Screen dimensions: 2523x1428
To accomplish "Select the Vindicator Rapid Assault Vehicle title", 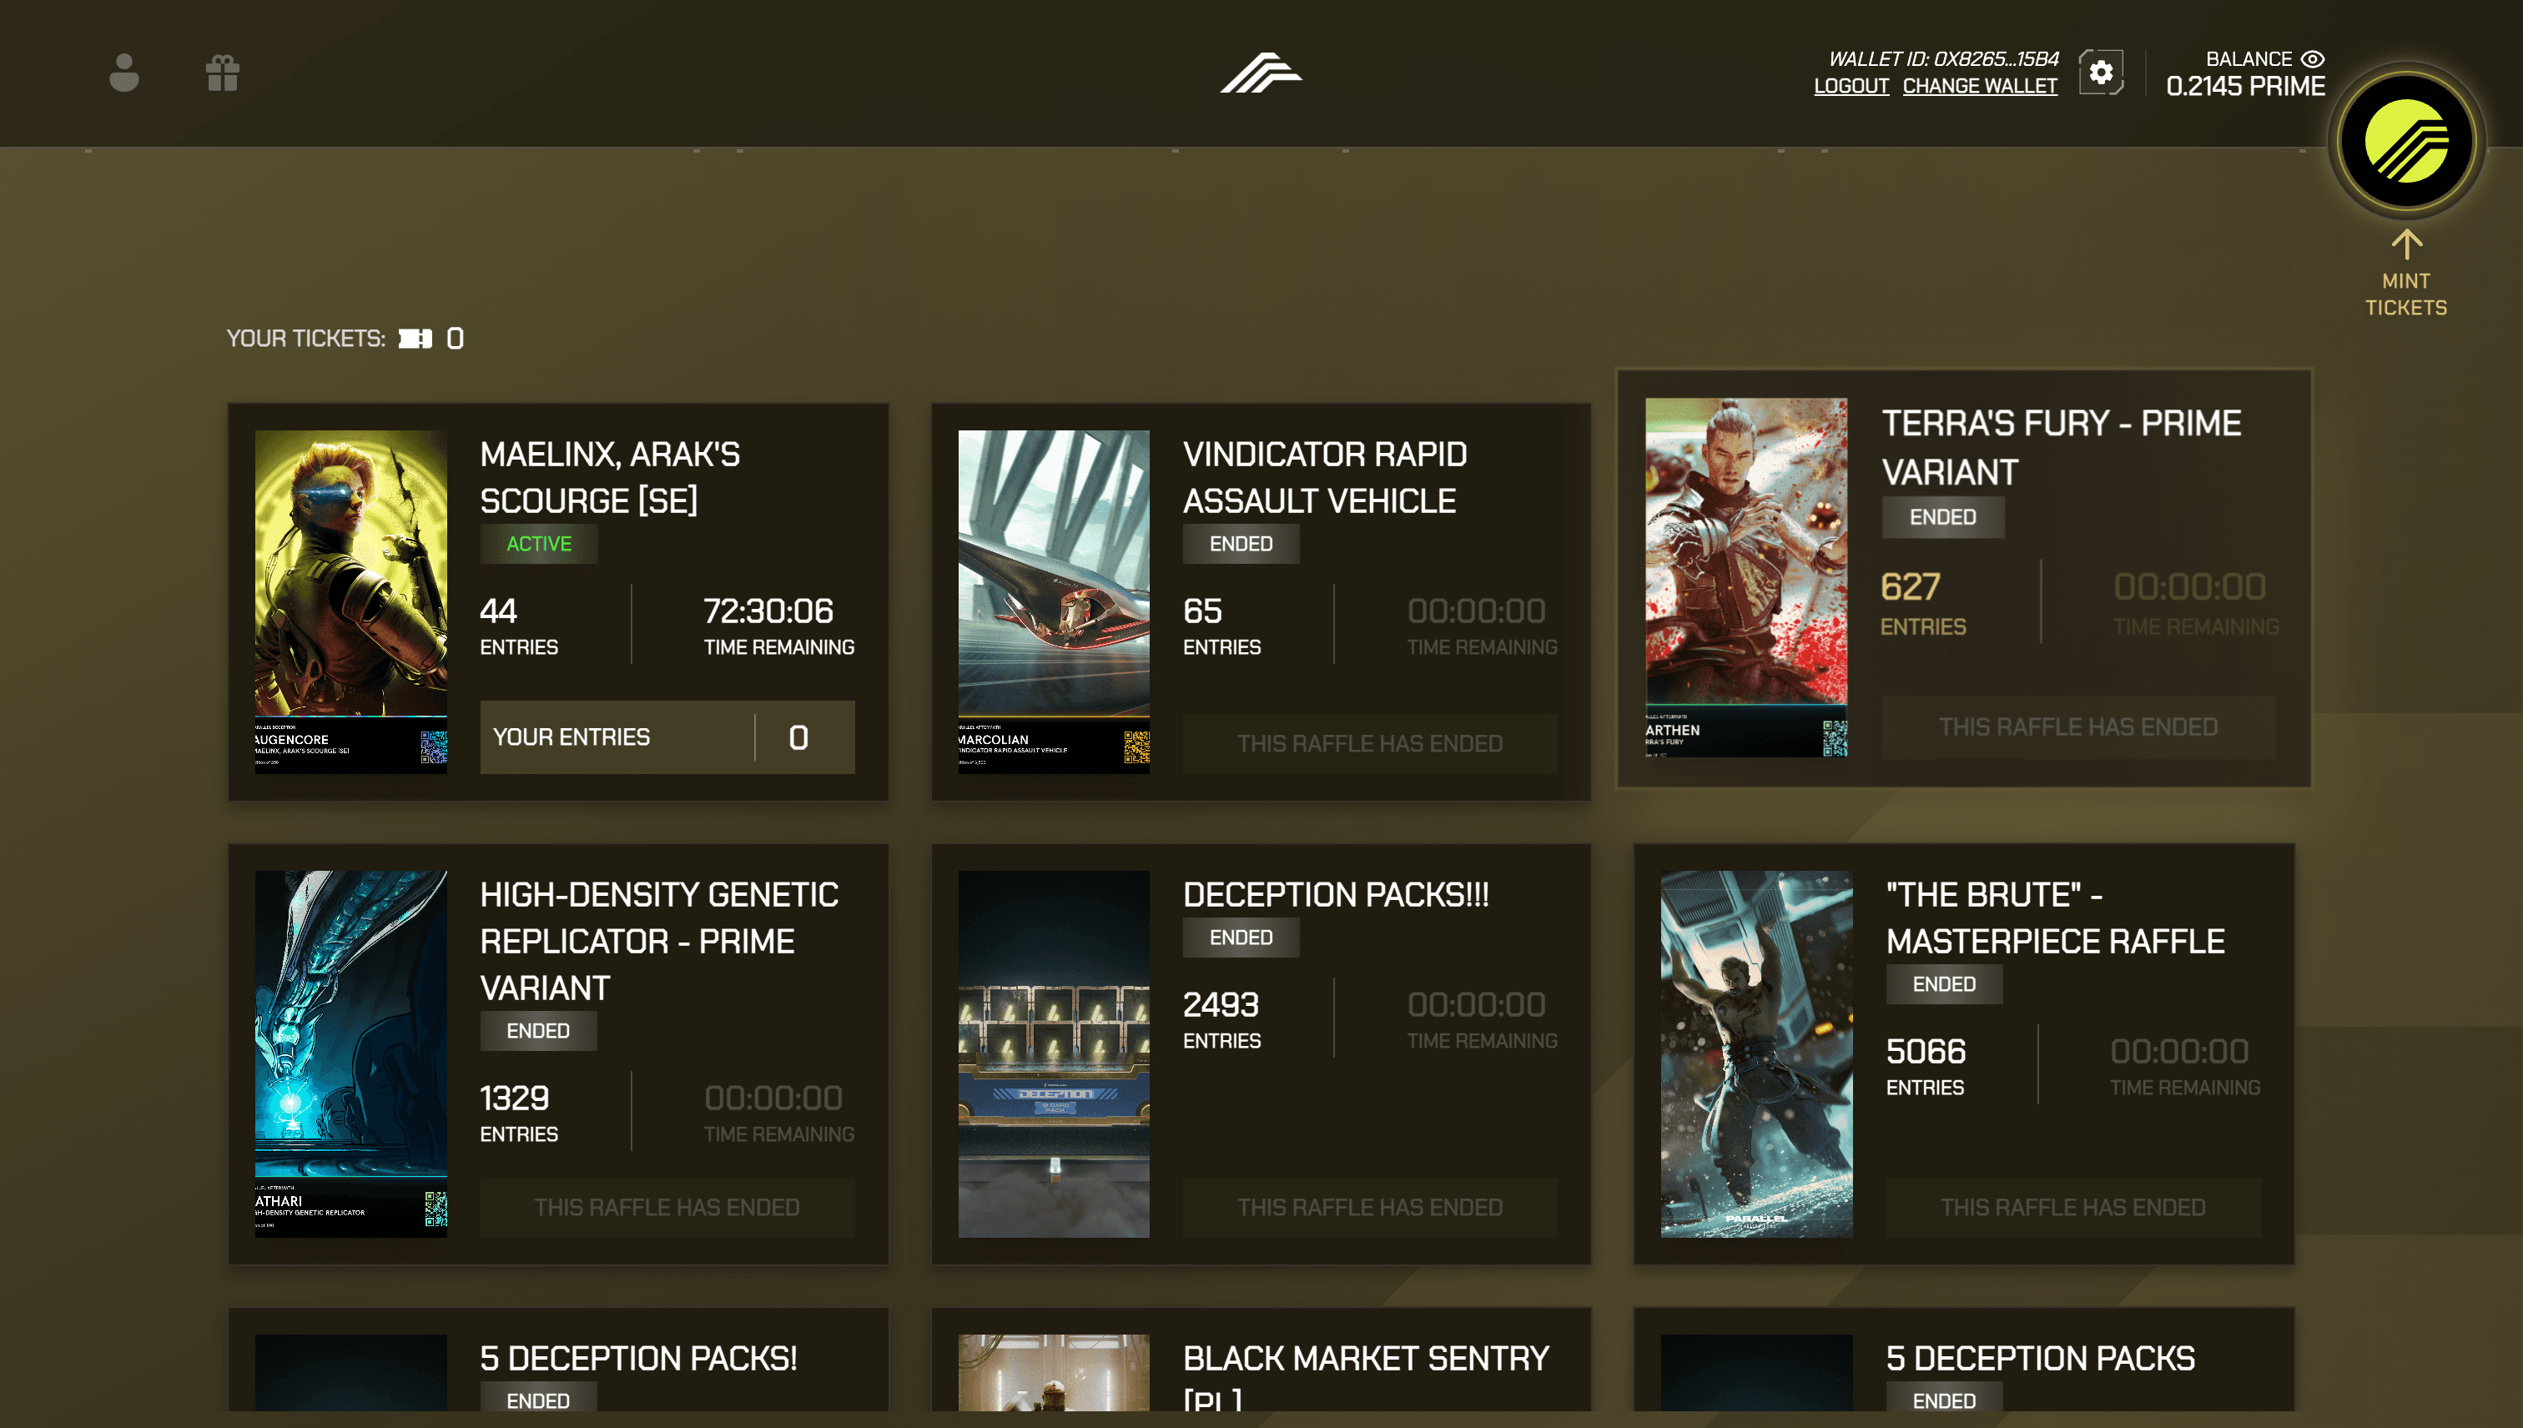I will (1325, 478).
